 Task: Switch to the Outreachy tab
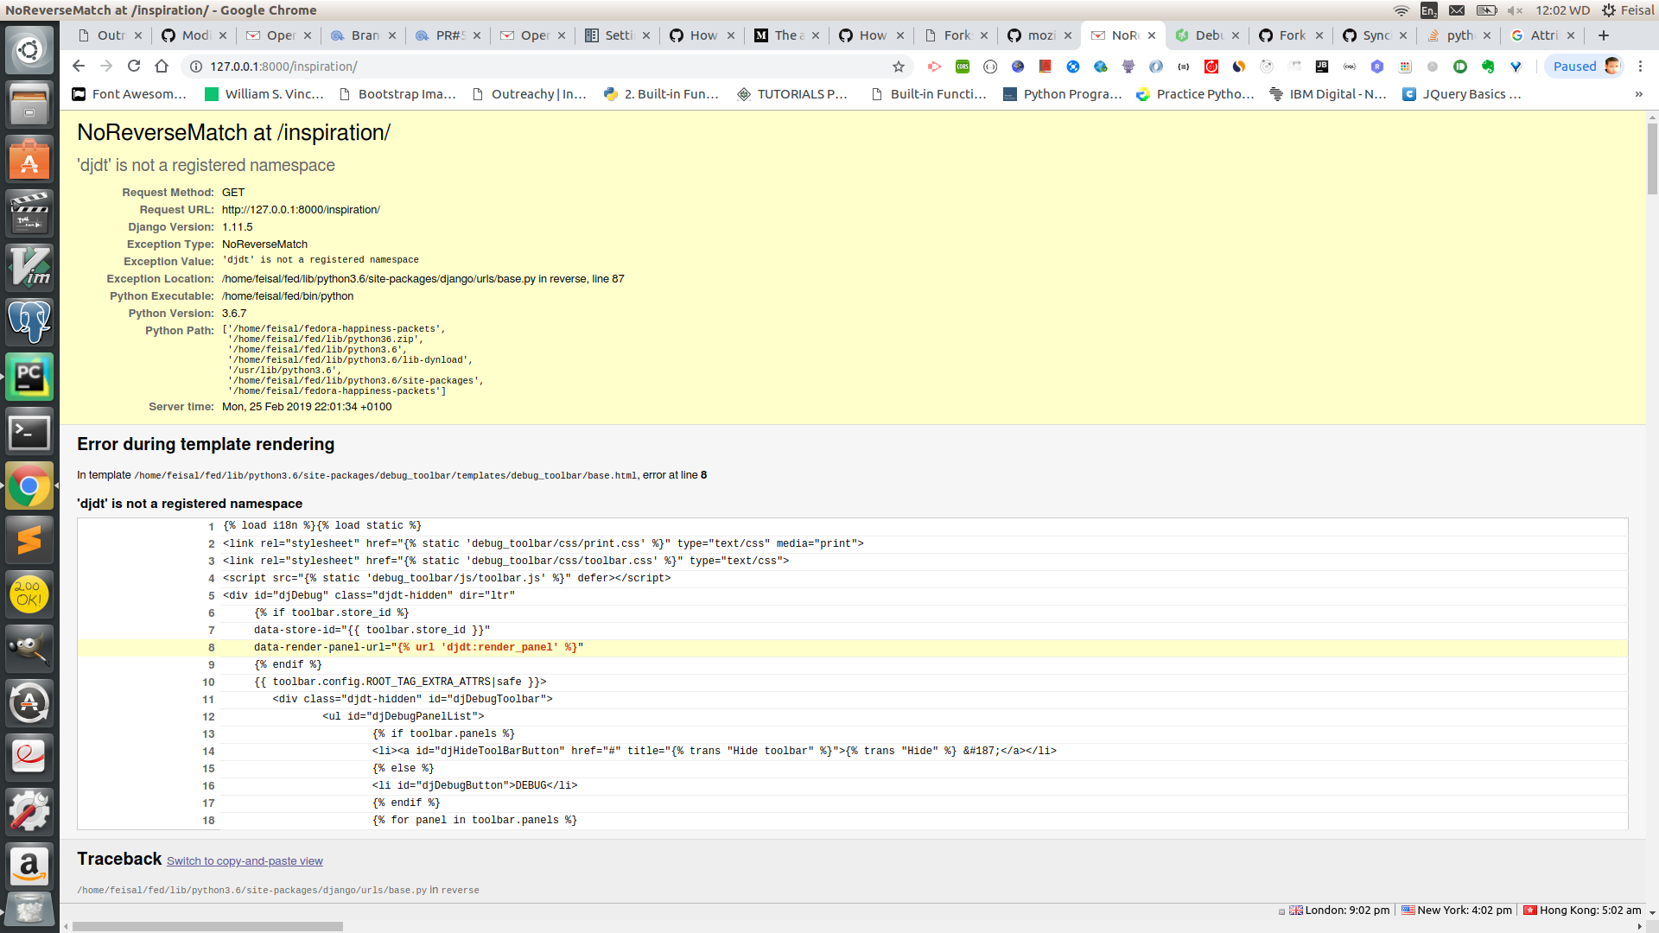click(x=109, y=35)
